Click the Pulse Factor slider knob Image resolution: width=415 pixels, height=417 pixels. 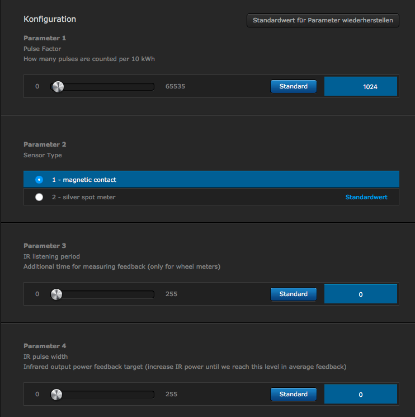[57, 87]
